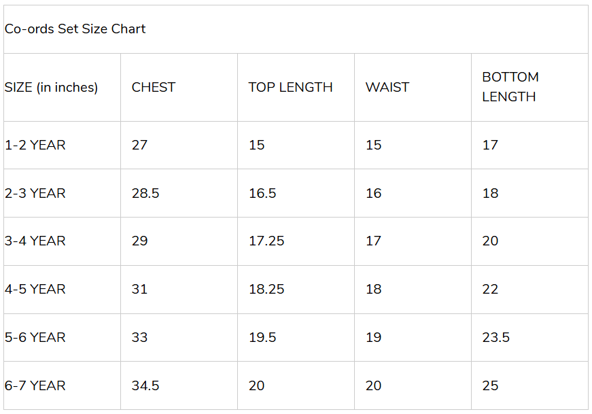This screenshot has width=592, height=414.
Task: Select top length value 17.25
Action: (266, 241)
